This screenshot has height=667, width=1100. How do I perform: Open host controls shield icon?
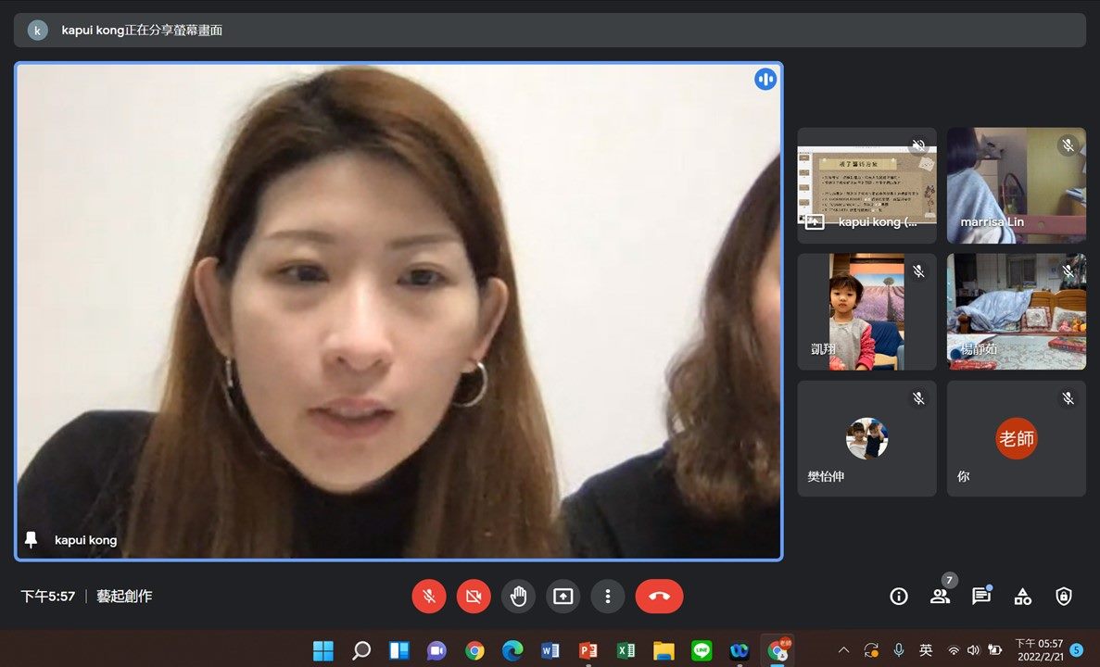click(1064, 597)
